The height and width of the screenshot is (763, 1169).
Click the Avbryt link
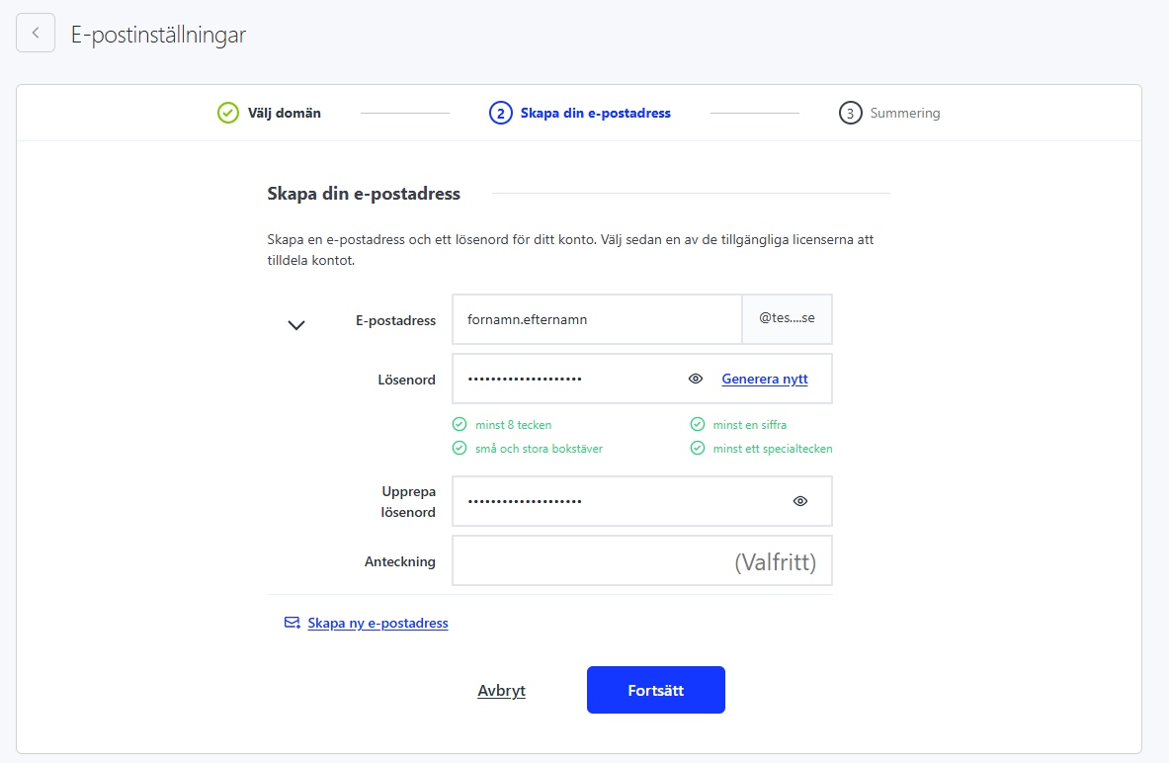tap(501, 691)
